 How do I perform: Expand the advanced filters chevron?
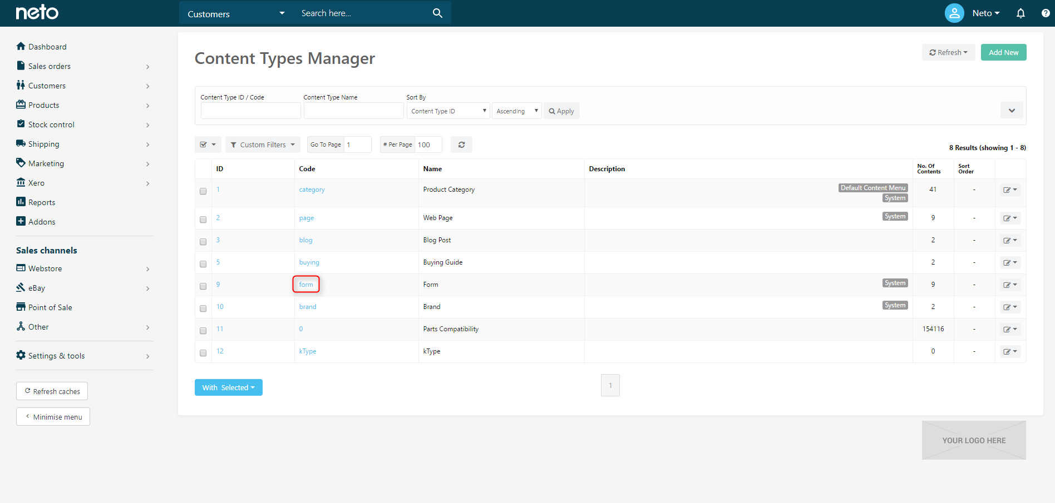(1012, 111)
